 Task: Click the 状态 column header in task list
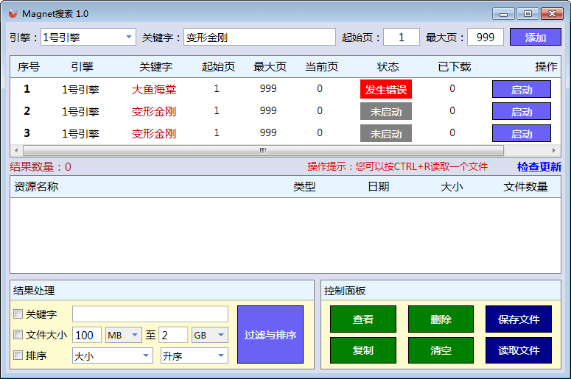click(388, 67)
